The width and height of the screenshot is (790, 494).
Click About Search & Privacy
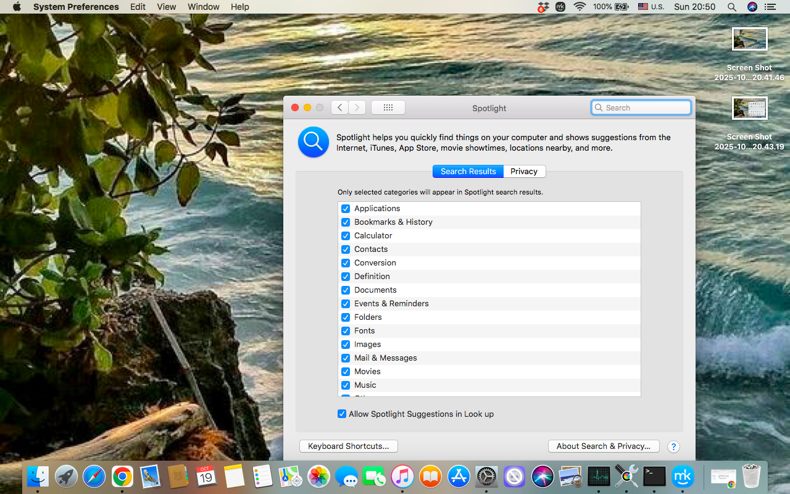coord(604,446)
